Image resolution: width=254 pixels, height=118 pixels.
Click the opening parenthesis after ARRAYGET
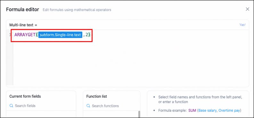pyautogui.click(x=37, y=35)
